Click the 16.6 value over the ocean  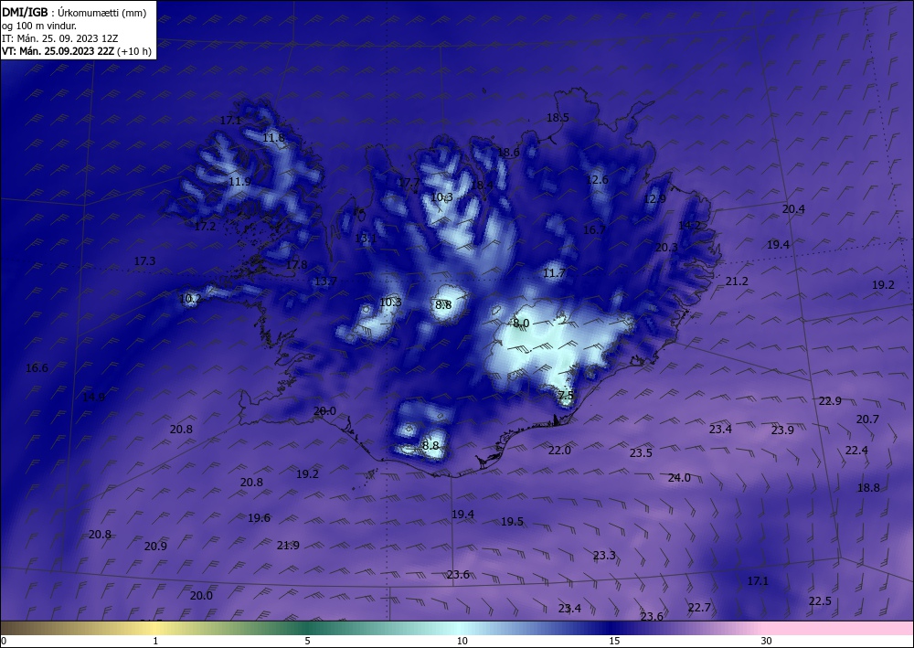(37, 368)
